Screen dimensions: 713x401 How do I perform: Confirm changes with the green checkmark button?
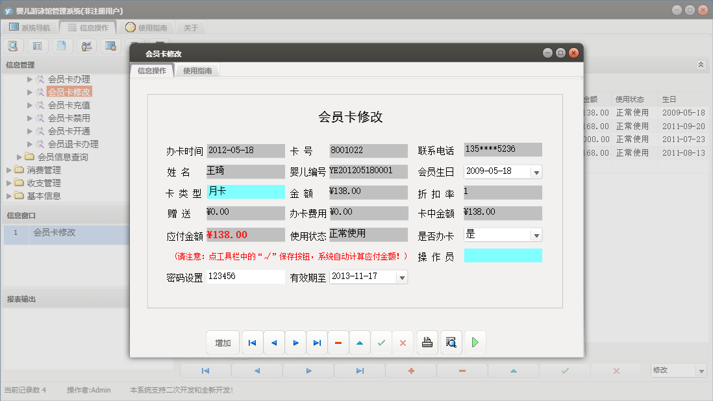381,342
